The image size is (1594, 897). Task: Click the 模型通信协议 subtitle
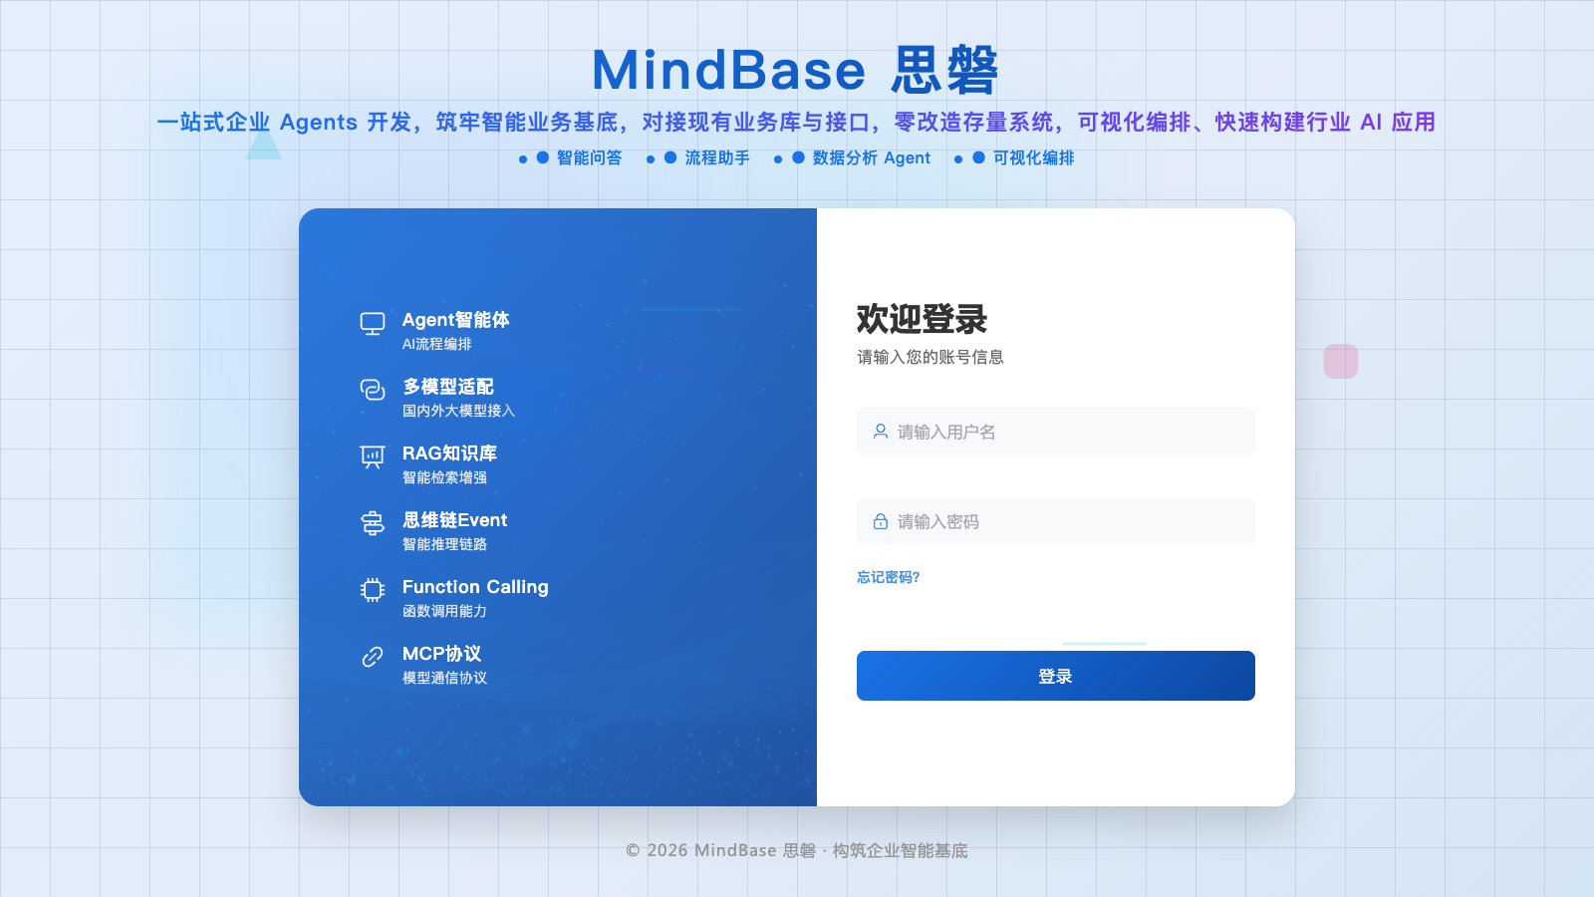[x=445, y=678]
